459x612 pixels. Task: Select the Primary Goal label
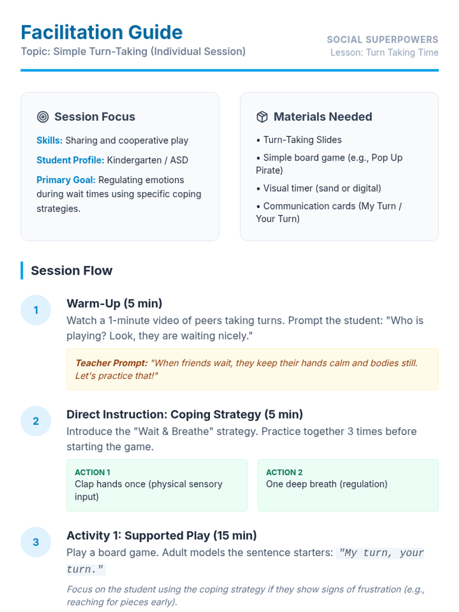(x=66, y=180)
